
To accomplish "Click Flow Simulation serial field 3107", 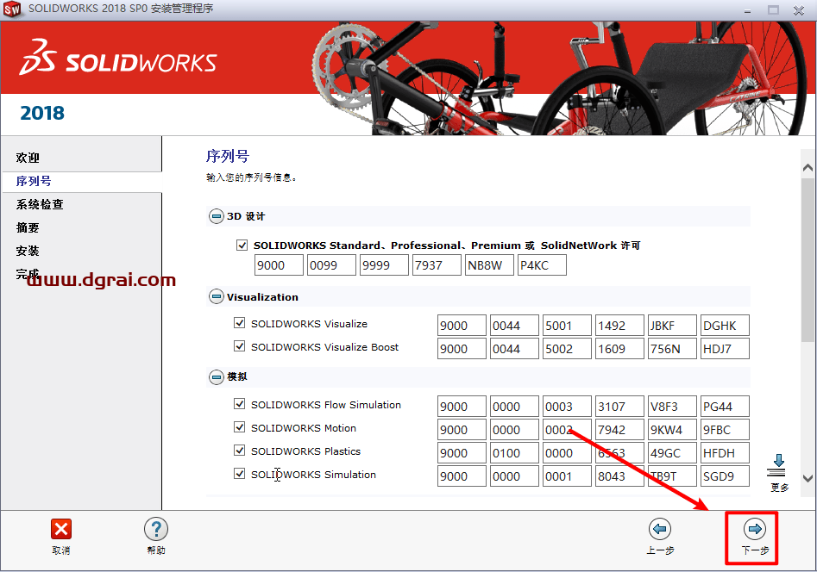I will tap(619, 407).
